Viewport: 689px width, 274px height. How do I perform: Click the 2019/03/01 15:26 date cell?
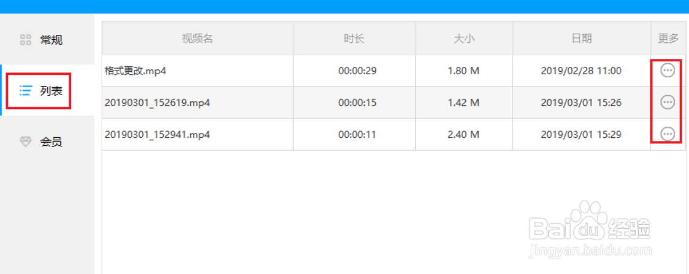(x=581, y=103)
